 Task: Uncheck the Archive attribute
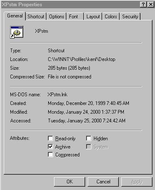click(x=50, y=146)
